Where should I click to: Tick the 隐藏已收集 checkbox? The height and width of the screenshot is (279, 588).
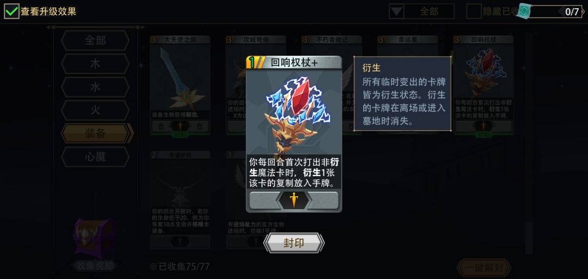[x=474, y=11]
